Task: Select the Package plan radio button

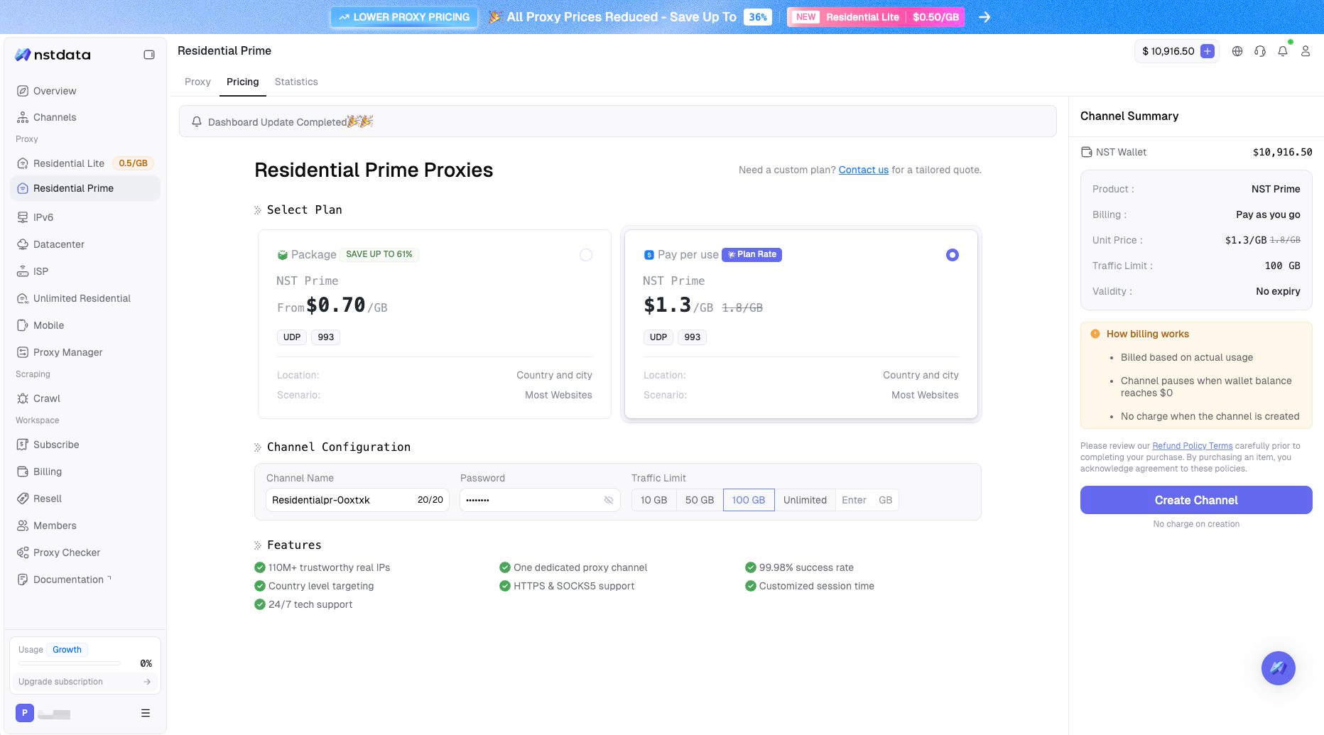Action: tap(586, 255)
